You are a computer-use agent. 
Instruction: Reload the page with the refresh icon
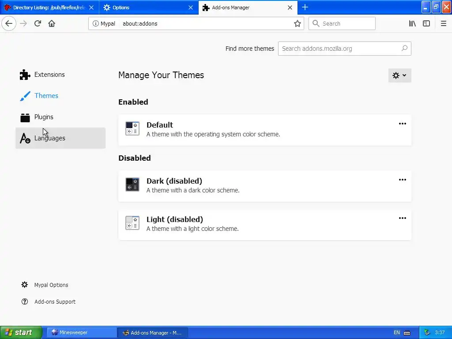[x=38, y=23]
